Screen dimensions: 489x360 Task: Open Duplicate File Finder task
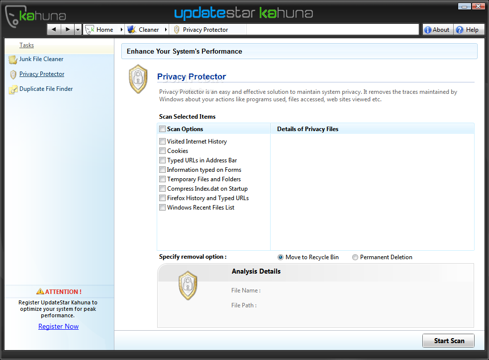coord(46,89)
